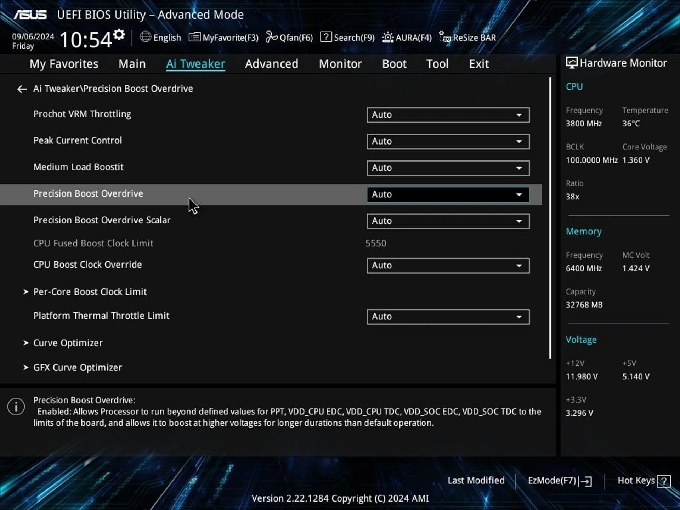Click the back arrow beside Ai Tweaker path
The image size is (680, 510).
point(22,89)
